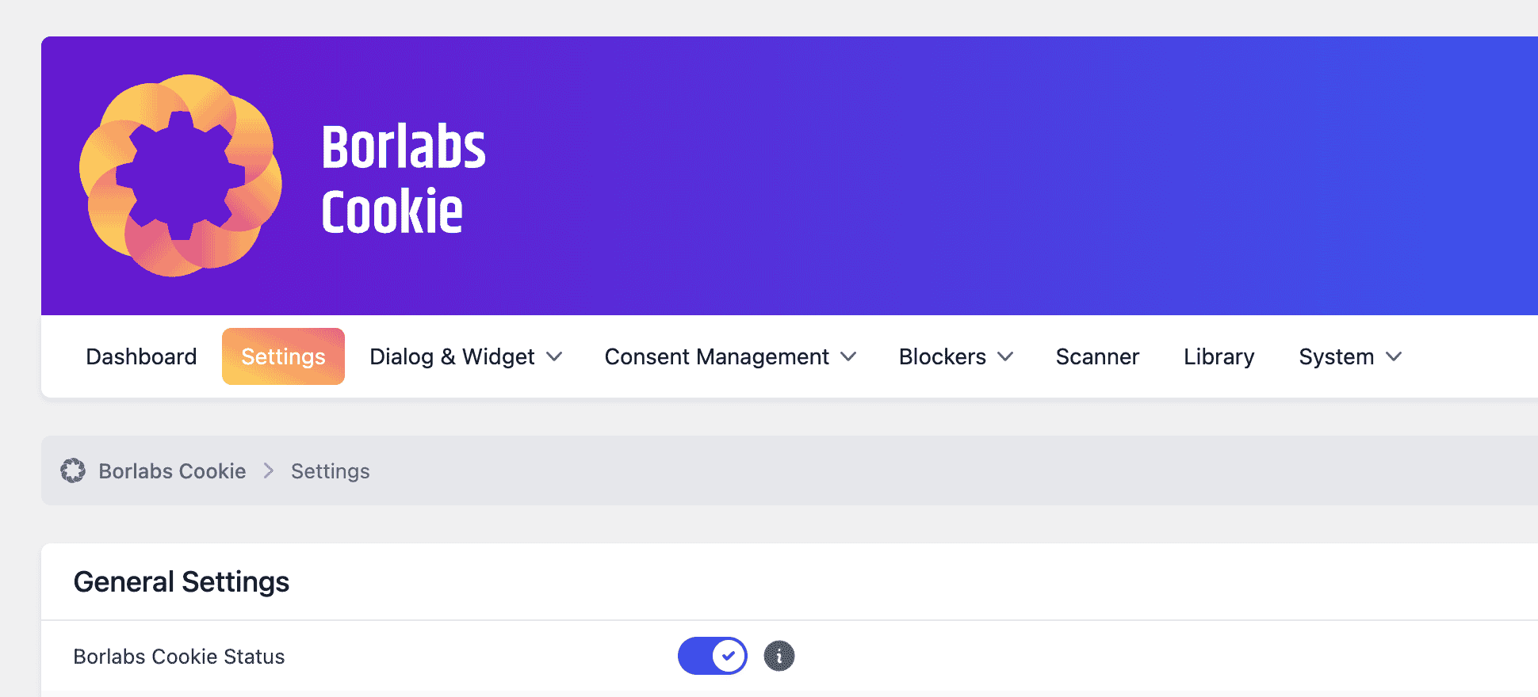Expand the System menu chevron
1538x697 pixels.
(1394, 357)
